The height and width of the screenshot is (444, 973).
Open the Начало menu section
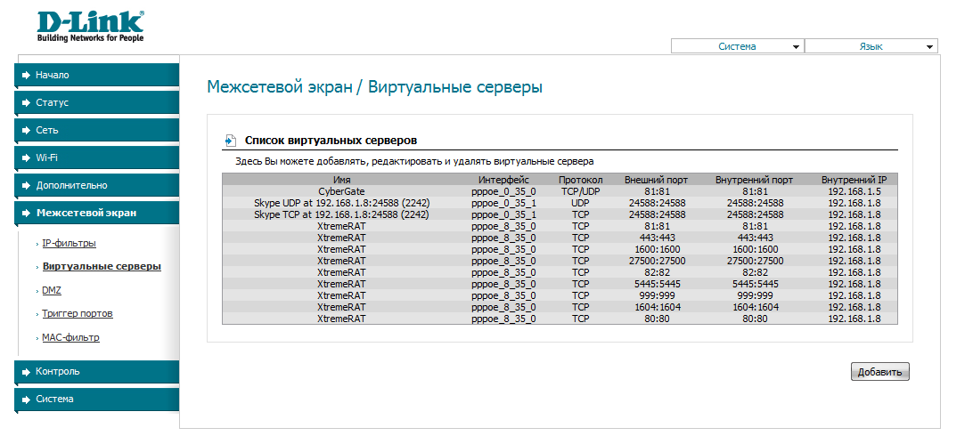click(96, 75)
